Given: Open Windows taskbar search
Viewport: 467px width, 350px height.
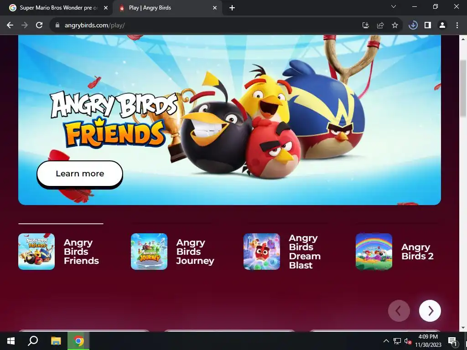Looking at the screenshot, I should (x=33, y=341).
